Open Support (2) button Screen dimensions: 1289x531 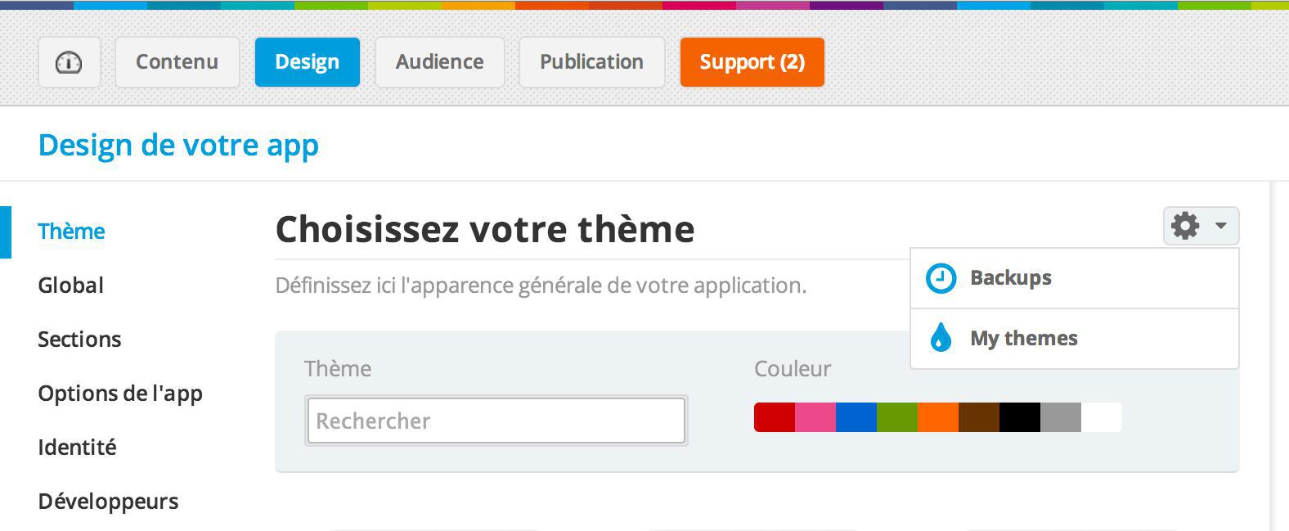pyautogui.click(x=752, y=62)
